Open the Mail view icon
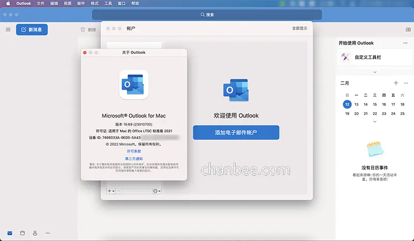 coord(10,233)
